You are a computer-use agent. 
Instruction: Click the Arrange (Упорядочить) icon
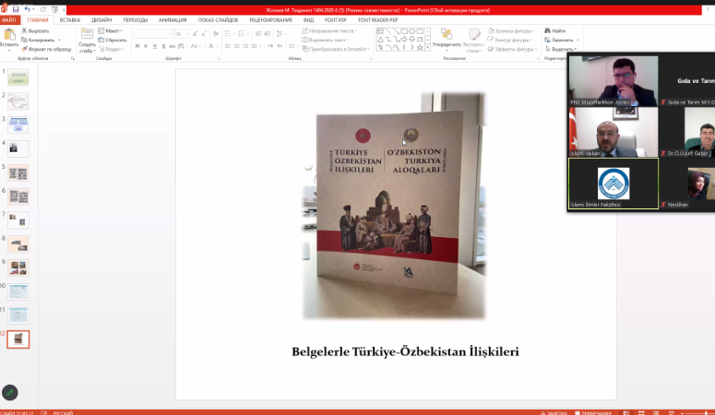pos(447,35)
